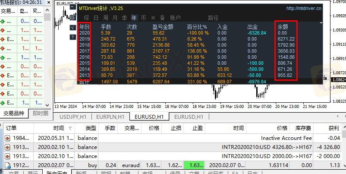This screenshot has width=346, height=174.
Task: Click the 盈亏金额 profit amount header
Action: coord(163,27)
